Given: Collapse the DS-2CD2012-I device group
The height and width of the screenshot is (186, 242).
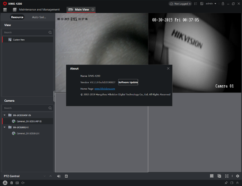Looking at the screenshot, I should click(4, 127).
